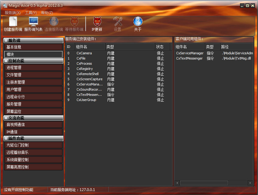Open 远程命令行 from the sidebar
258x195 pixels.
pyautogui.click(x=34, y=97)
